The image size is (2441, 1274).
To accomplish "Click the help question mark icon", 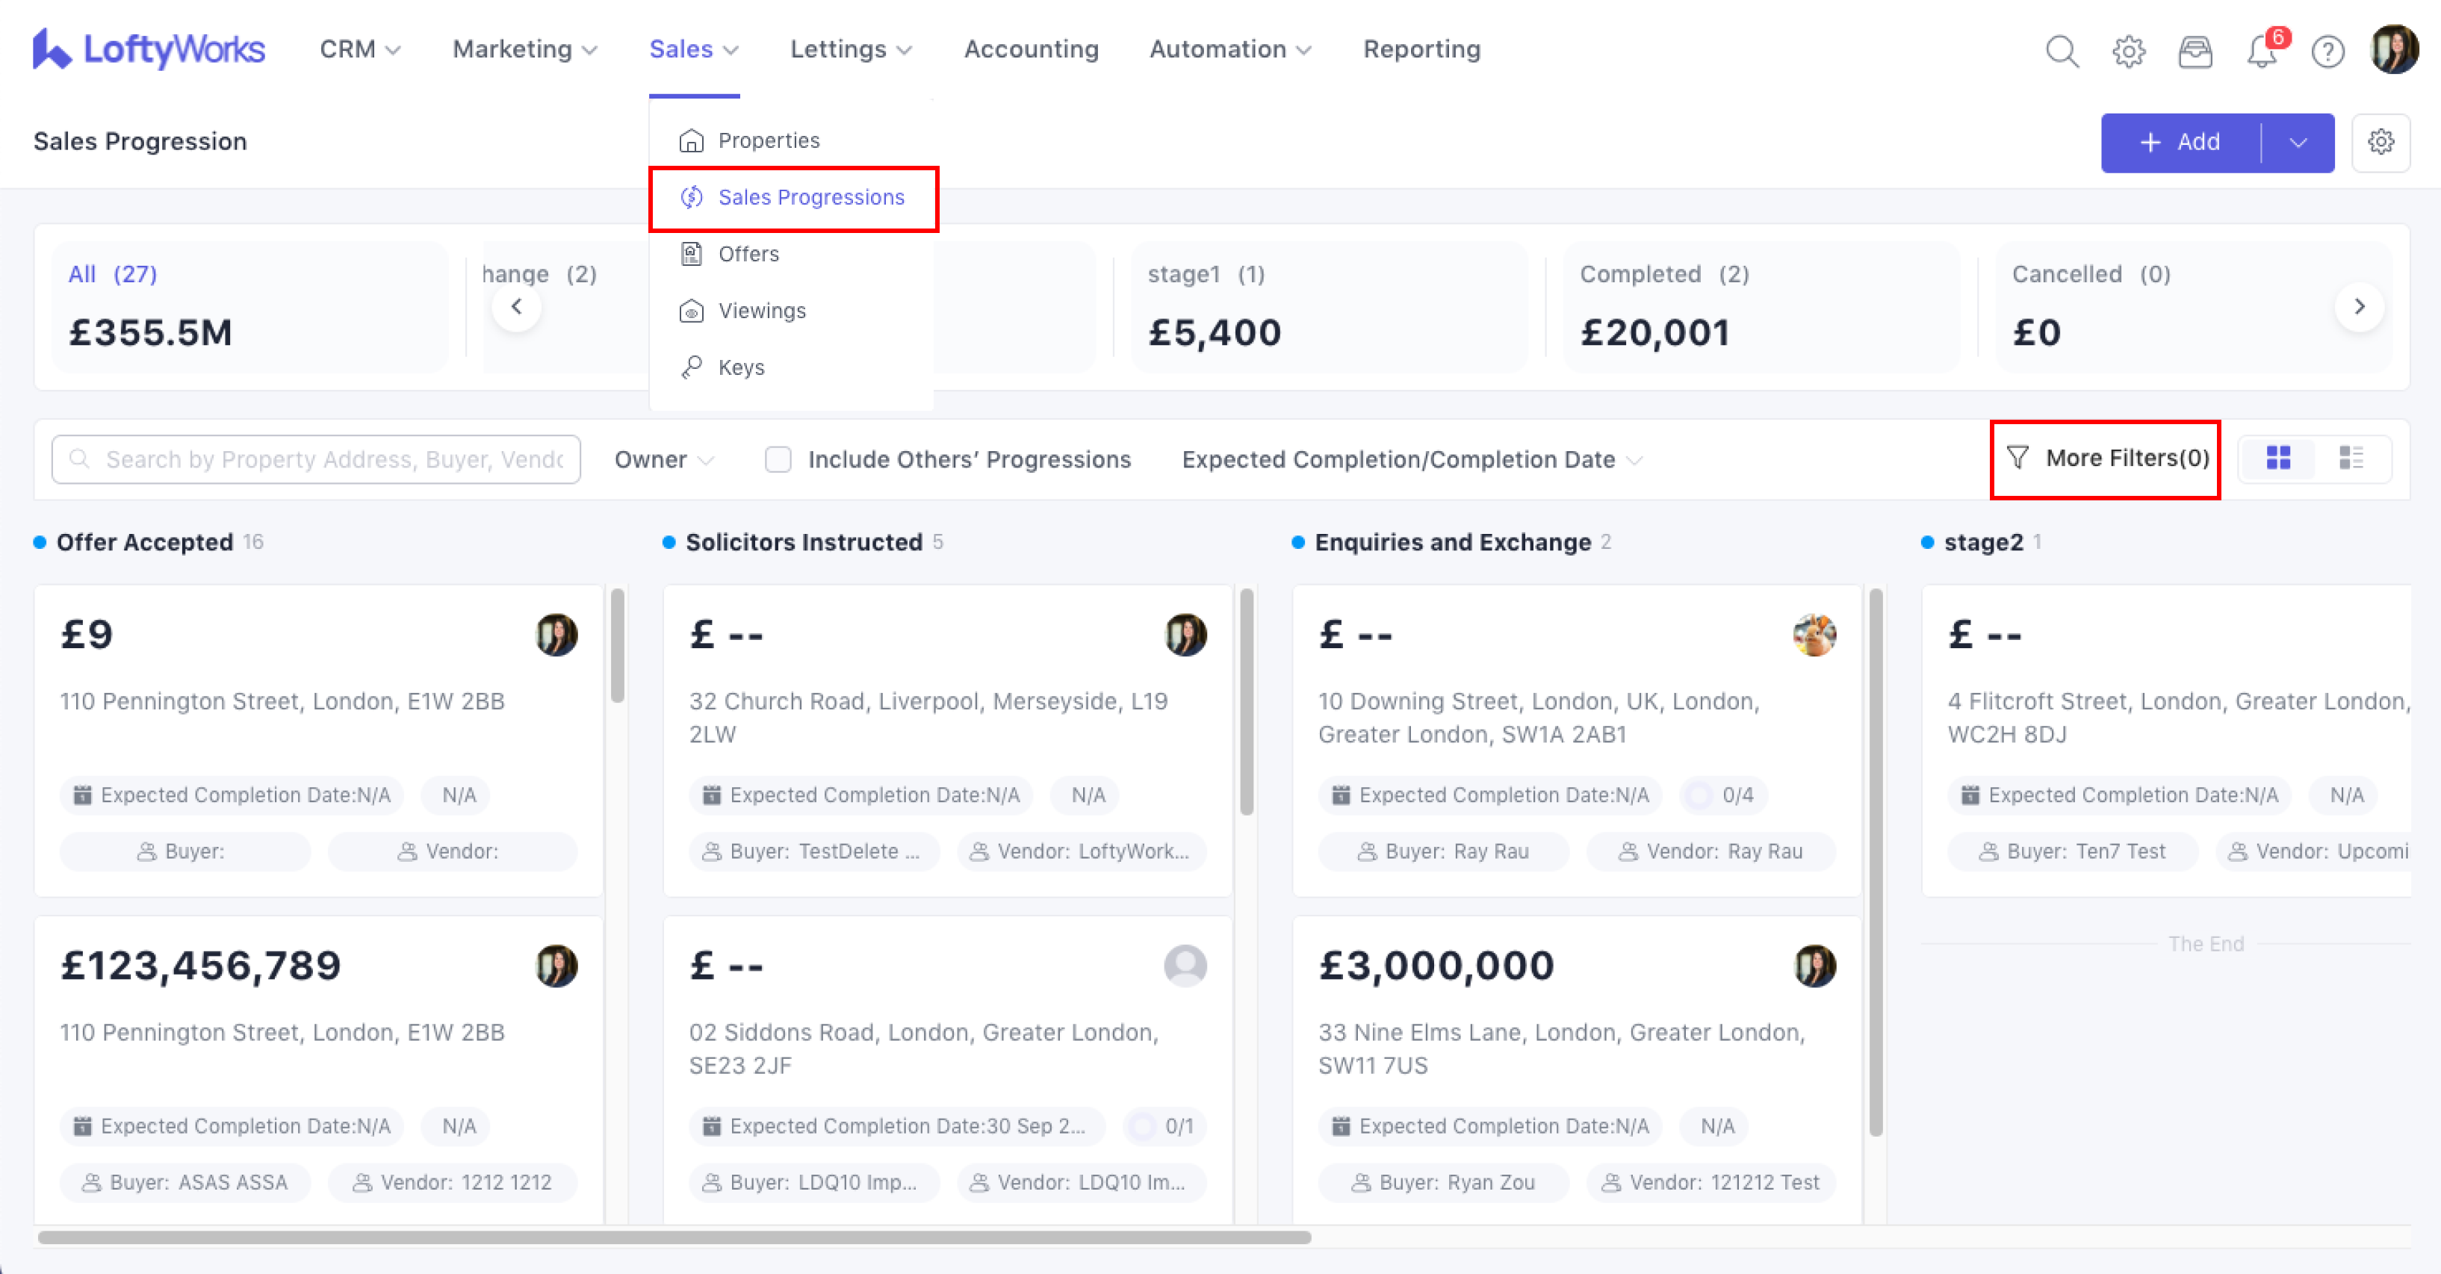I will [x=2327, y=50].
